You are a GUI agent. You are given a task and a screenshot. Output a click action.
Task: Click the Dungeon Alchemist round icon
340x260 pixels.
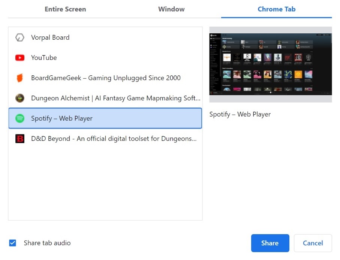[x=19, y=98]
